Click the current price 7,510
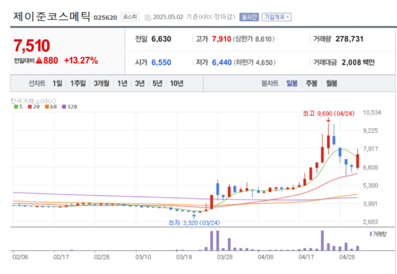The image size is (397, 274). click(x=32, y=46)
